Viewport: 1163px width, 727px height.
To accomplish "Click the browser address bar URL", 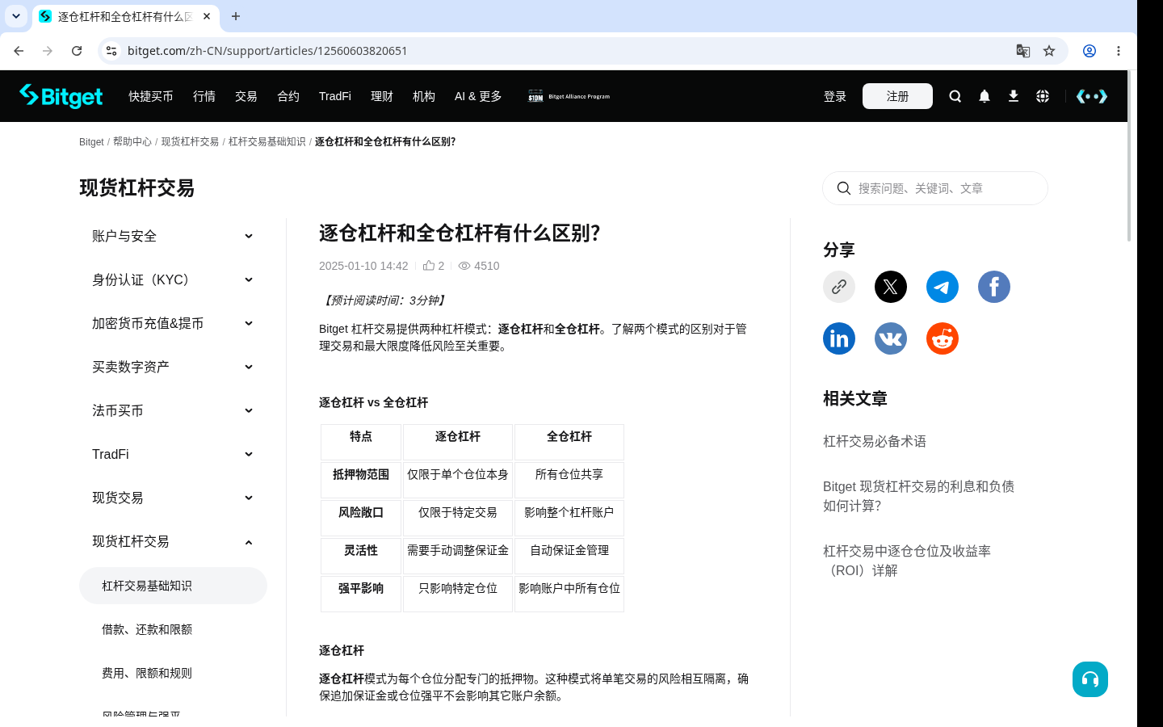I will tap(267, 51).
